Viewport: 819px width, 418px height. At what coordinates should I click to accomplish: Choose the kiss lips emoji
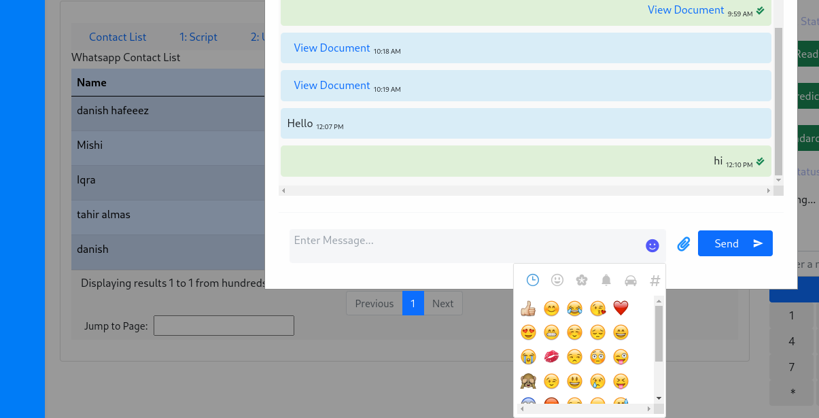coord(551,357)
